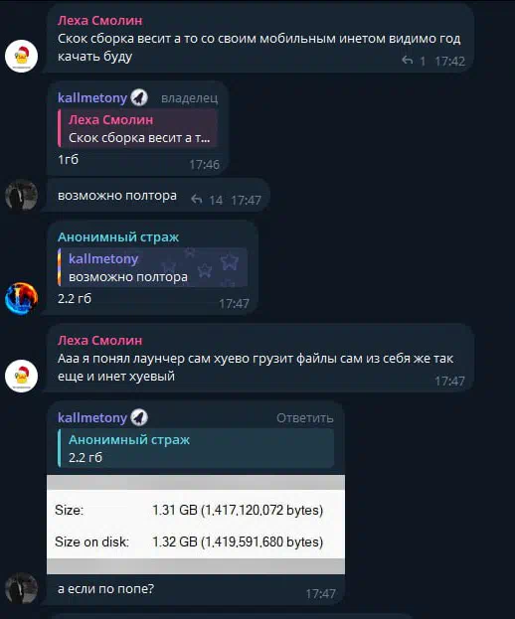Click the Ответить reply button

pyautogui.click(x=304, y=417)
